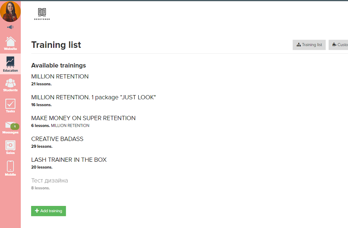Viewport: 348px width, 228px height.
Task: Click the user profile avatar
Action: click(10, 11)
